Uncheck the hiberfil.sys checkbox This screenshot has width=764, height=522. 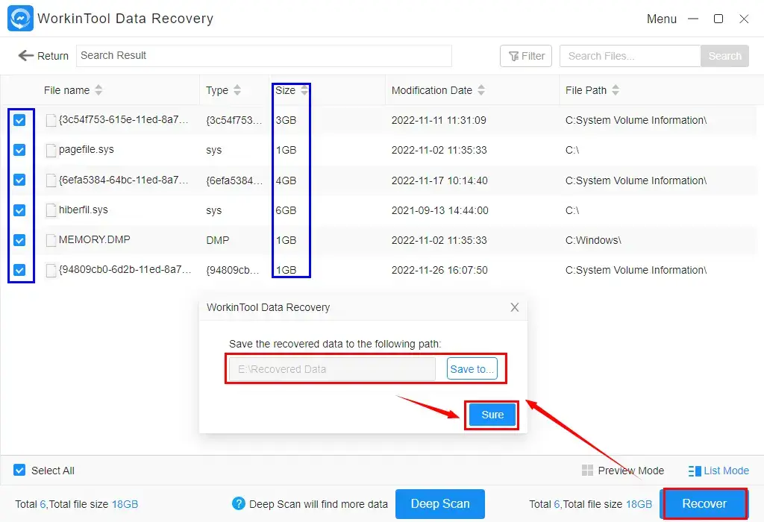pyautogui.click(x=19, y=210)
